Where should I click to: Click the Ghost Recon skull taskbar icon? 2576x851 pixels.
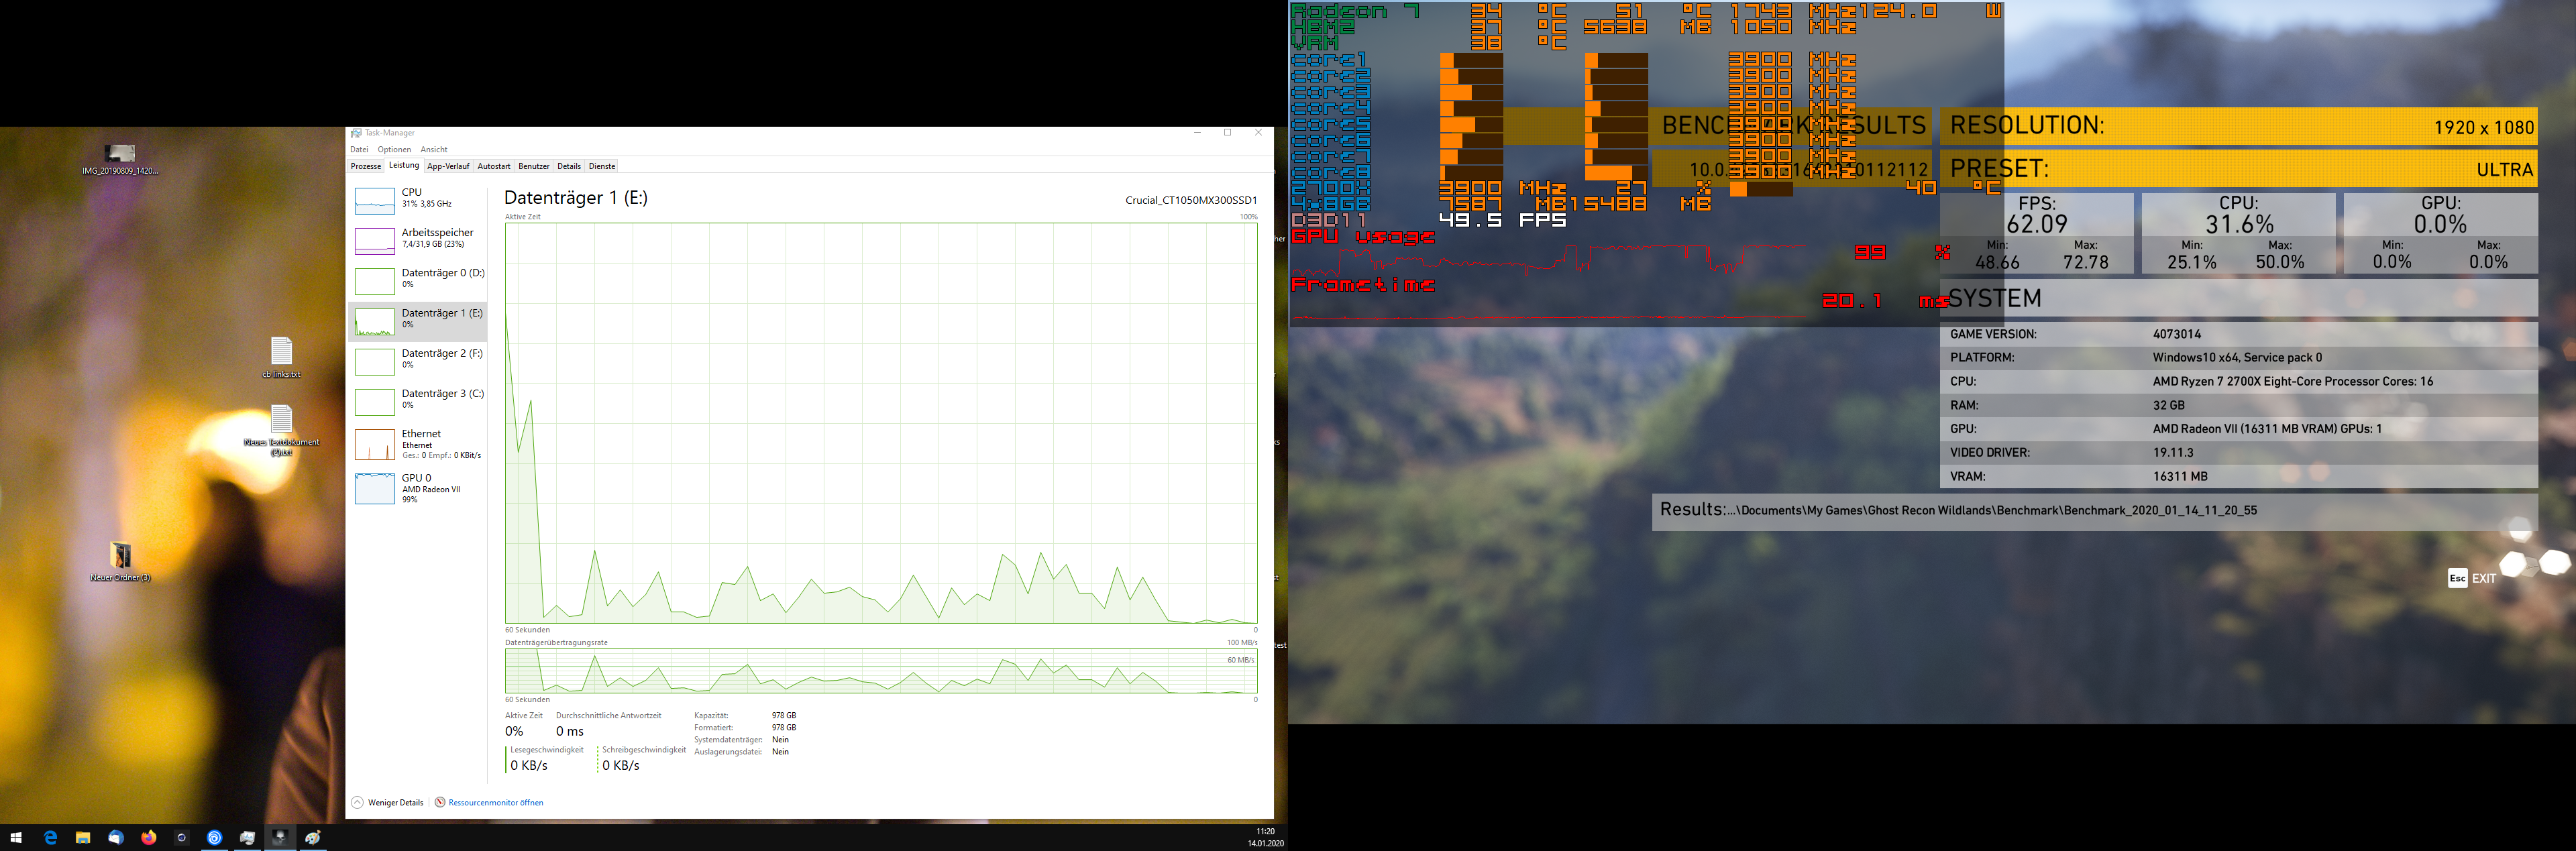pyautogui.click(x=280, y=838)
